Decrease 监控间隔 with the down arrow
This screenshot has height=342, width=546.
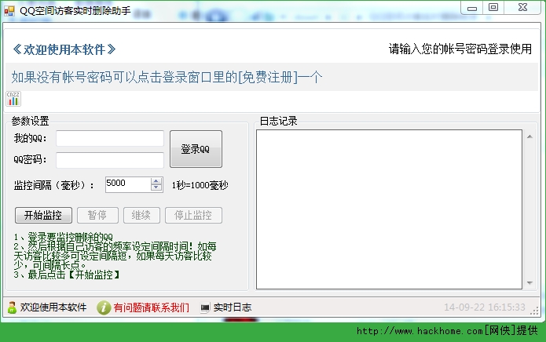(156, 188)
